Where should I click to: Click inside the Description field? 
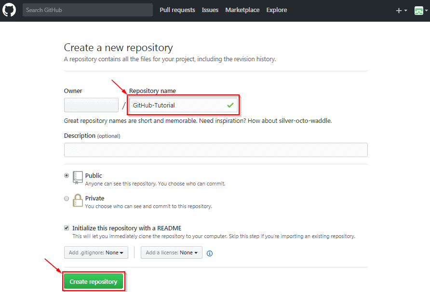215,149
